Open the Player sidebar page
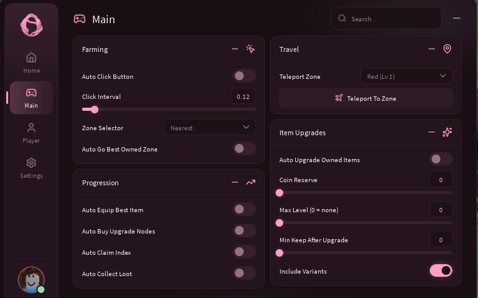Screen dimensions: 478x298 pyautogui.click(x=31, y=133)
